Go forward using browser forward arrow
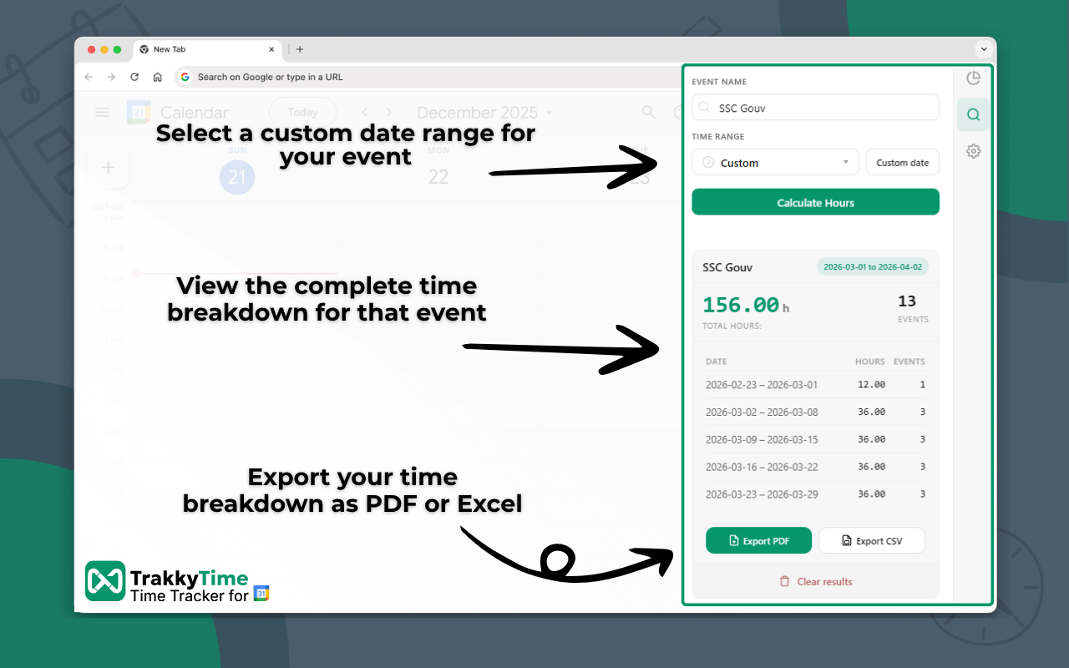 pos(112,77)
